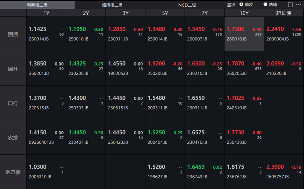Open the 国开 5Y bond 250208.IB

157,73
